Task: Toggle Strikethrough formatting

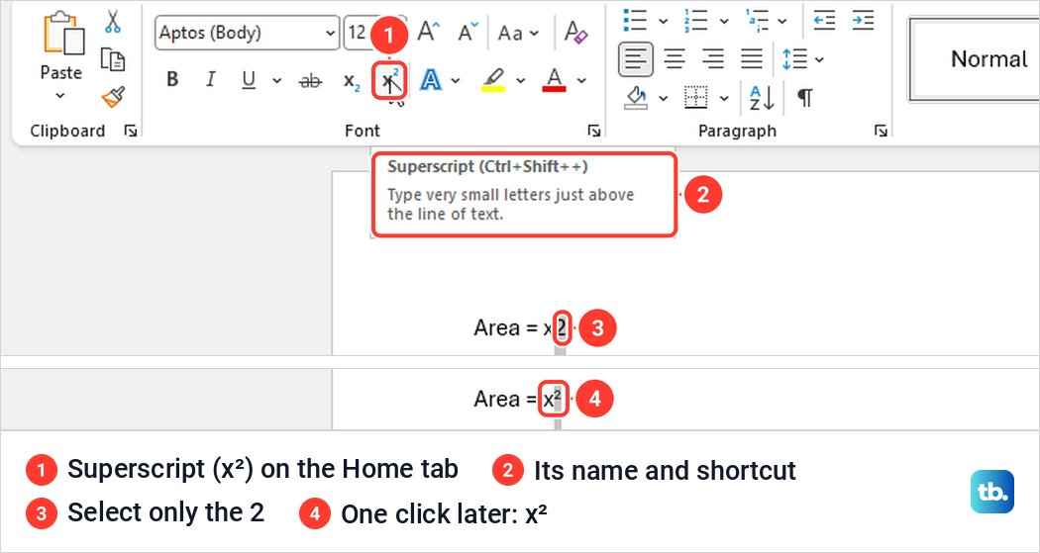Action: [310, 81]
